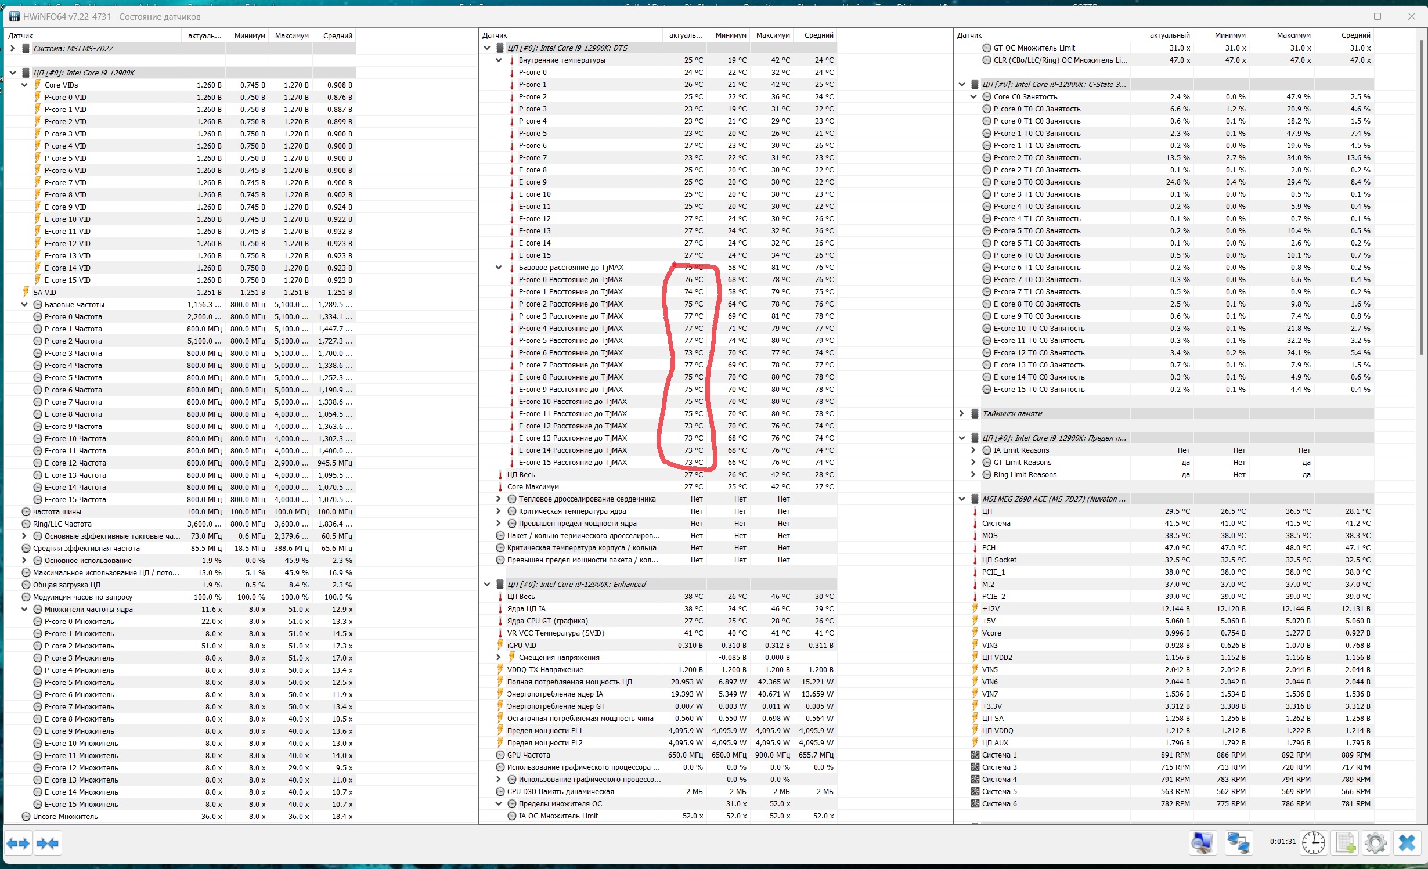This screenshot has width=1428, height=869.
Task: Reset min/max values with the clock icon
Action: (1313, 842)
